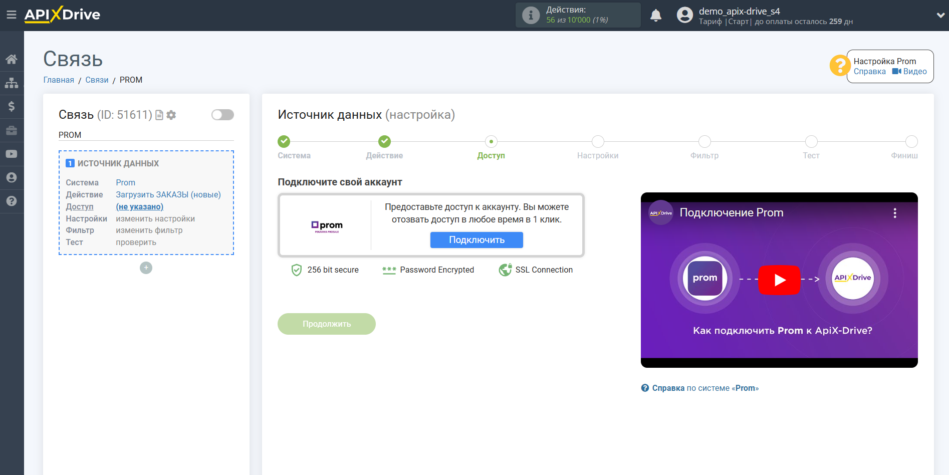The width and height of the screenshot is (949, 475).
Task: Click the ApiX-Drive channel avatar in video
Action: click(661, 213)
